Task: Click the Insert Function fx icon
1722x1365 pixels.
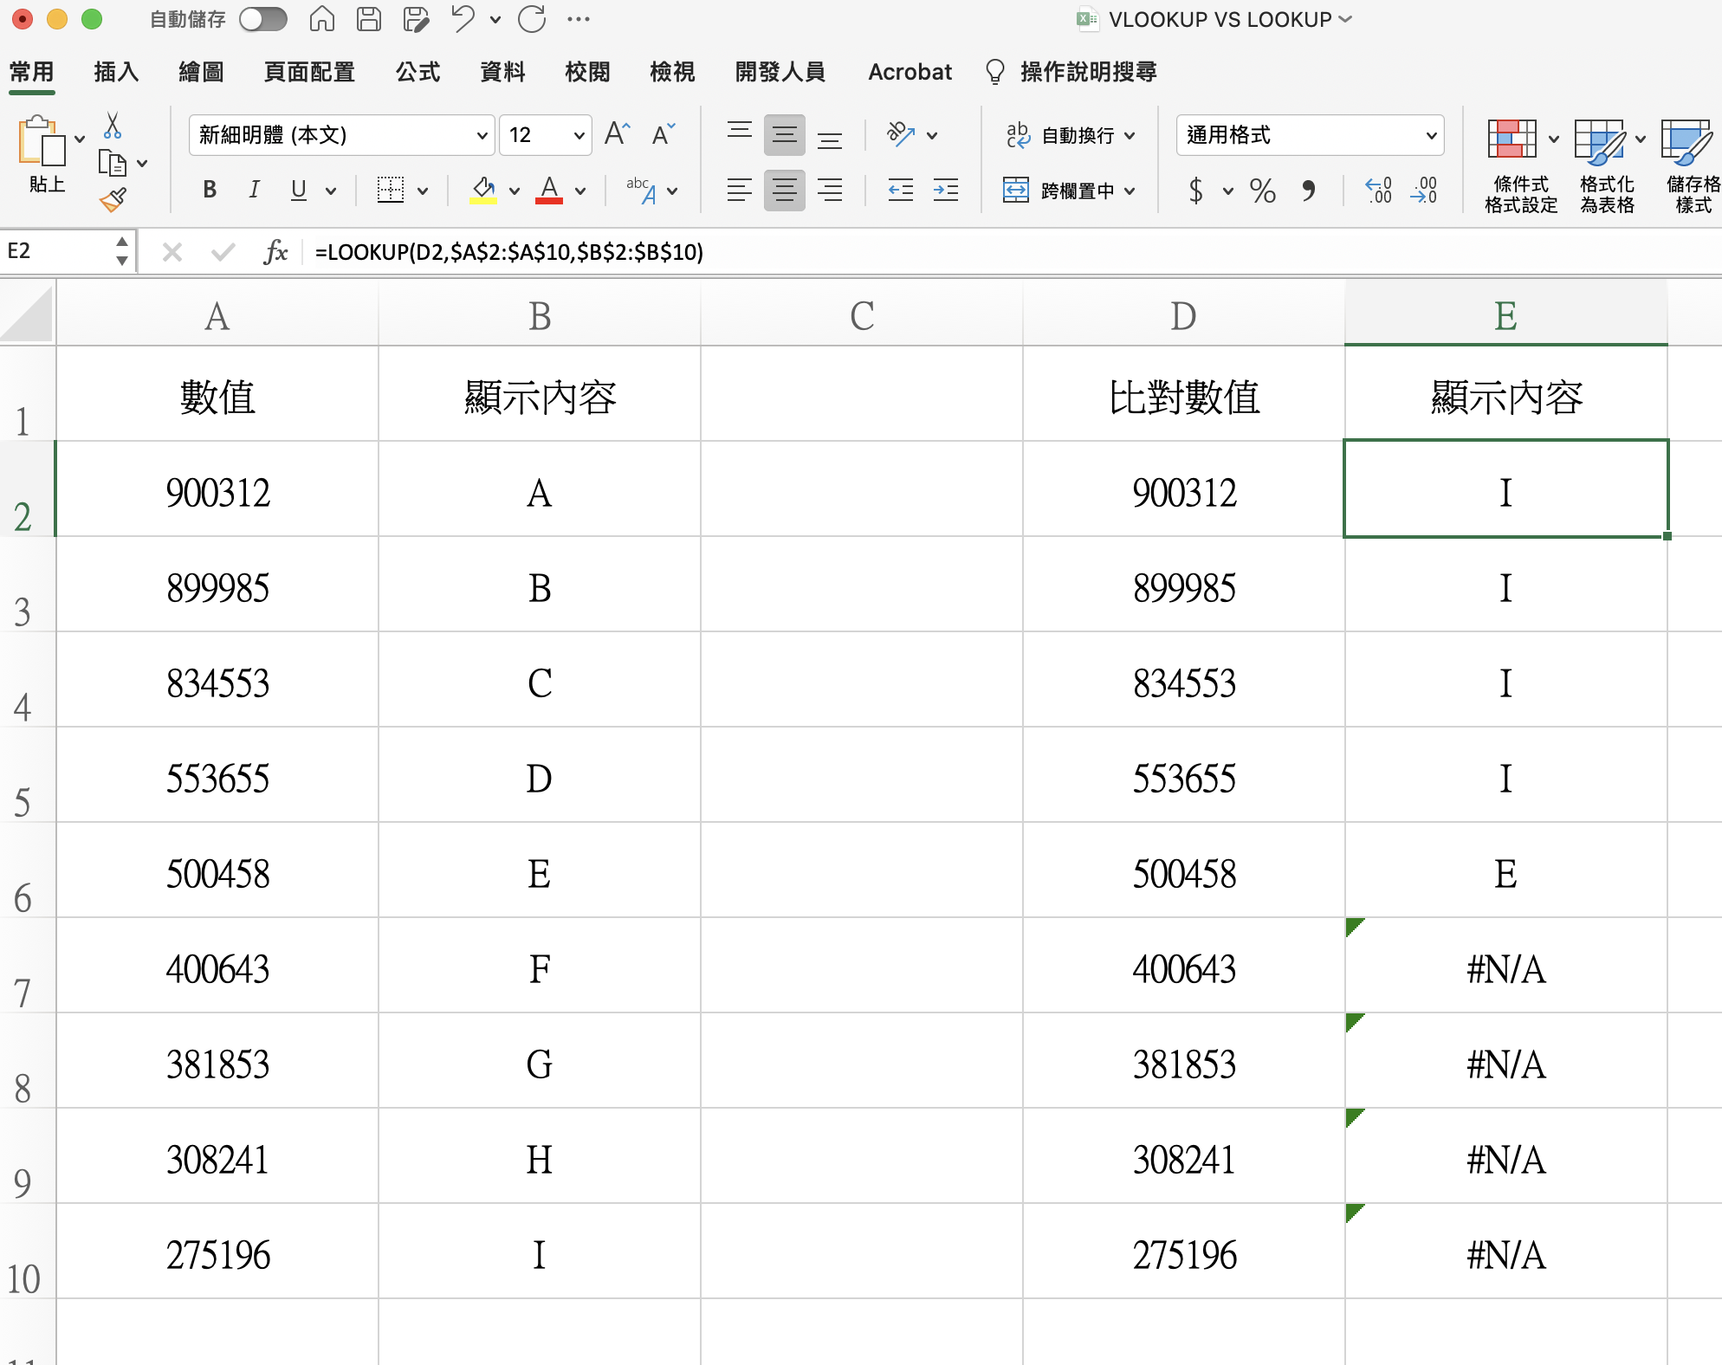Action: pos(275,252)
